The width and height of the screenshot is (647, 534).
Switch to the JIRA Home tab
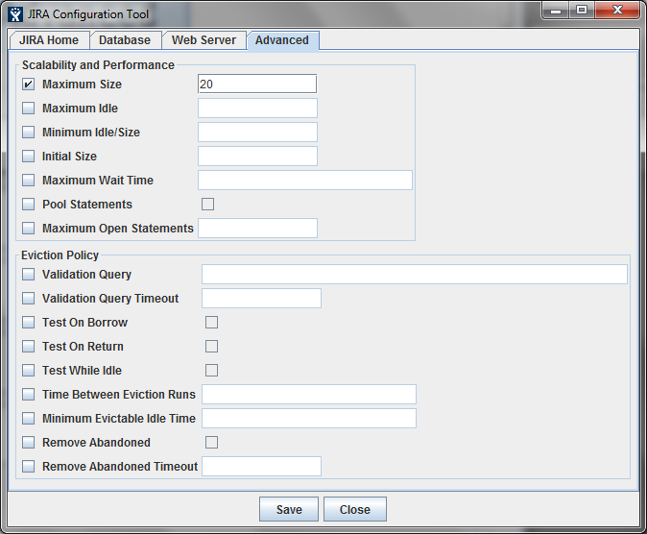pos(49,40)
